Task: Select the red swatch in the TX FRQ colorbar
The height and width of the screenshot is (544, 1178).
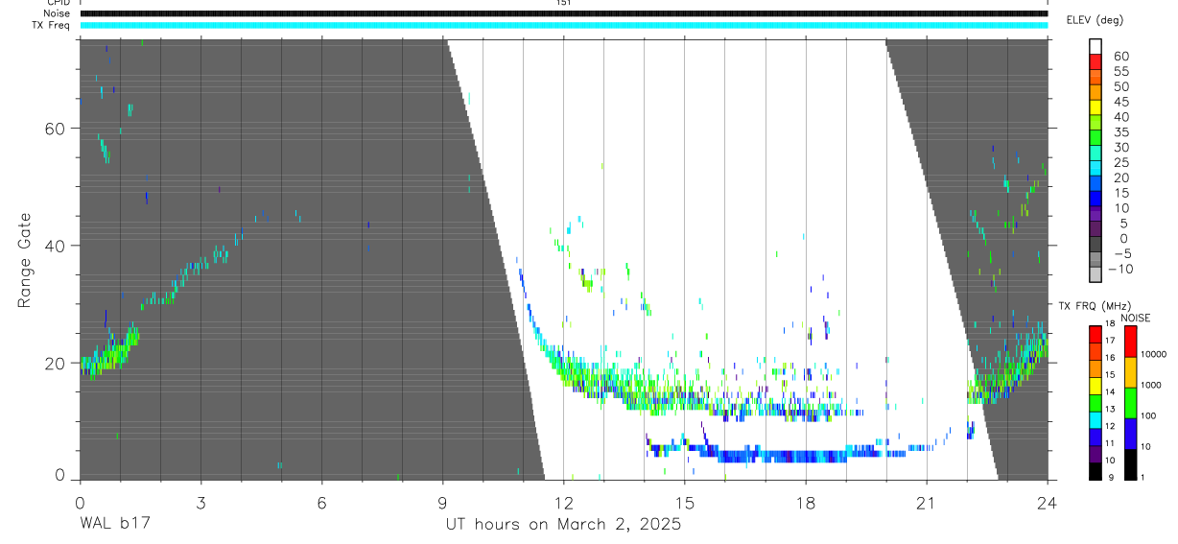Action: coord(1096,335)
